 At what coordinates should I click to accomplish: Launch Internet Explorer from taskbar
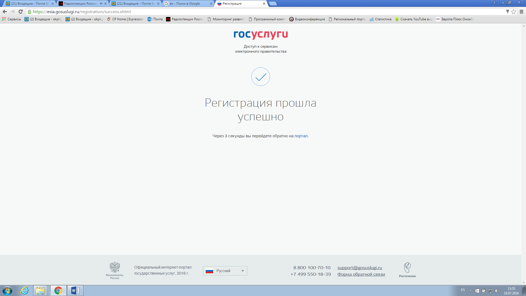point(25,291)
